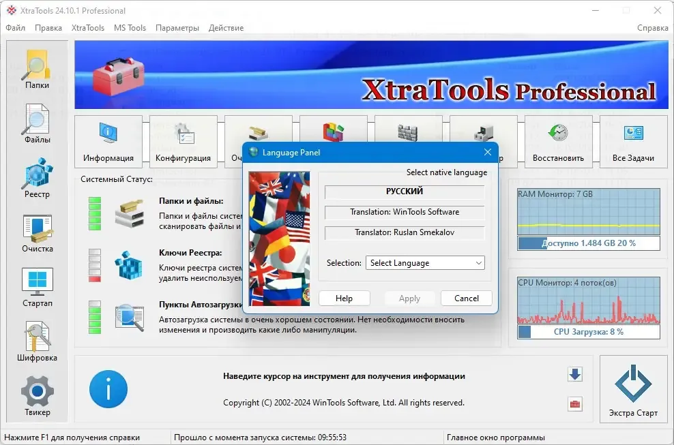Expand the Select Language dropdown

click(x=425, y=263)
